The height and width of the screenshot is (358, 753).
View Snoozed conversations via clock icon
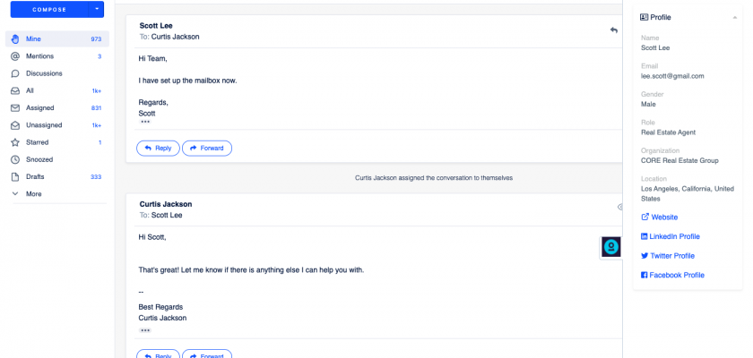15,159
